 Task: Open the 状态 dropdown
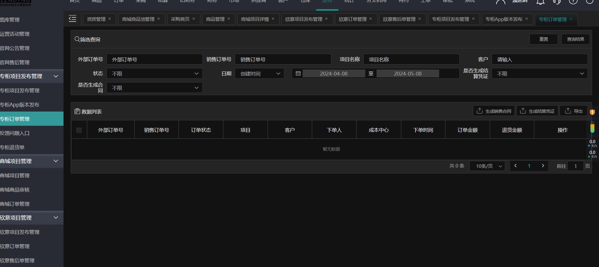(x=154, y=74)
